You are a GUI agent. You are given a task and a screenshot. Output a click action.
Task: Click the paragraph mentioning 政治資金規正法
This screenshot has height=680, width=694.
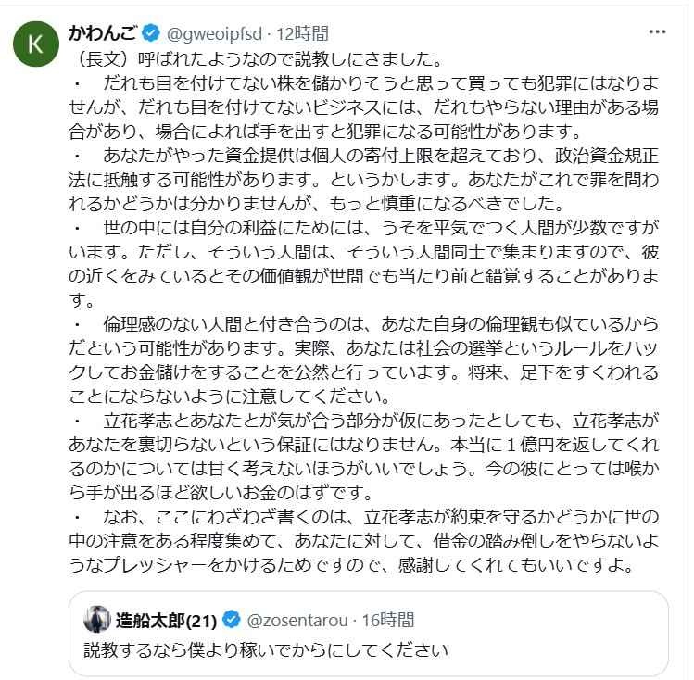coord(361,176)
